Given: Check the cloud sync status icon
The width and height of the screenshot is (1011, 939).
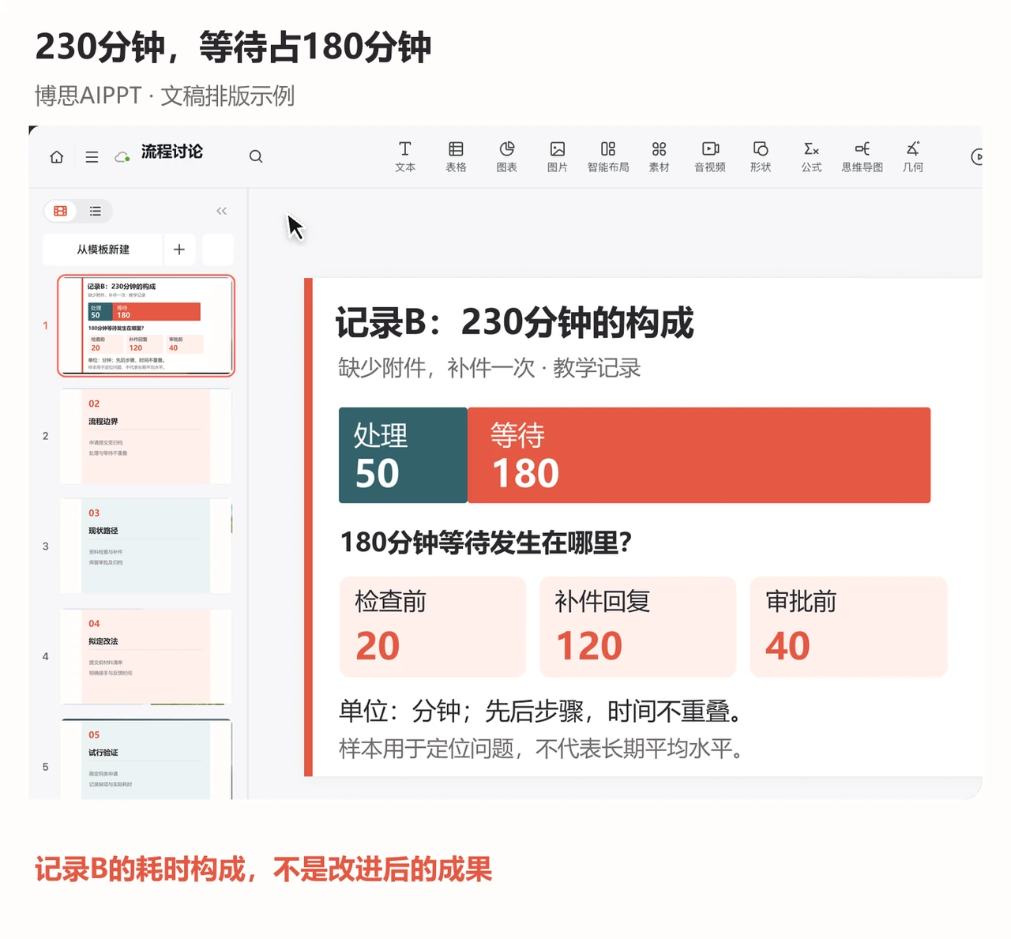Looking at the screenshot, I should click(122, 157).
